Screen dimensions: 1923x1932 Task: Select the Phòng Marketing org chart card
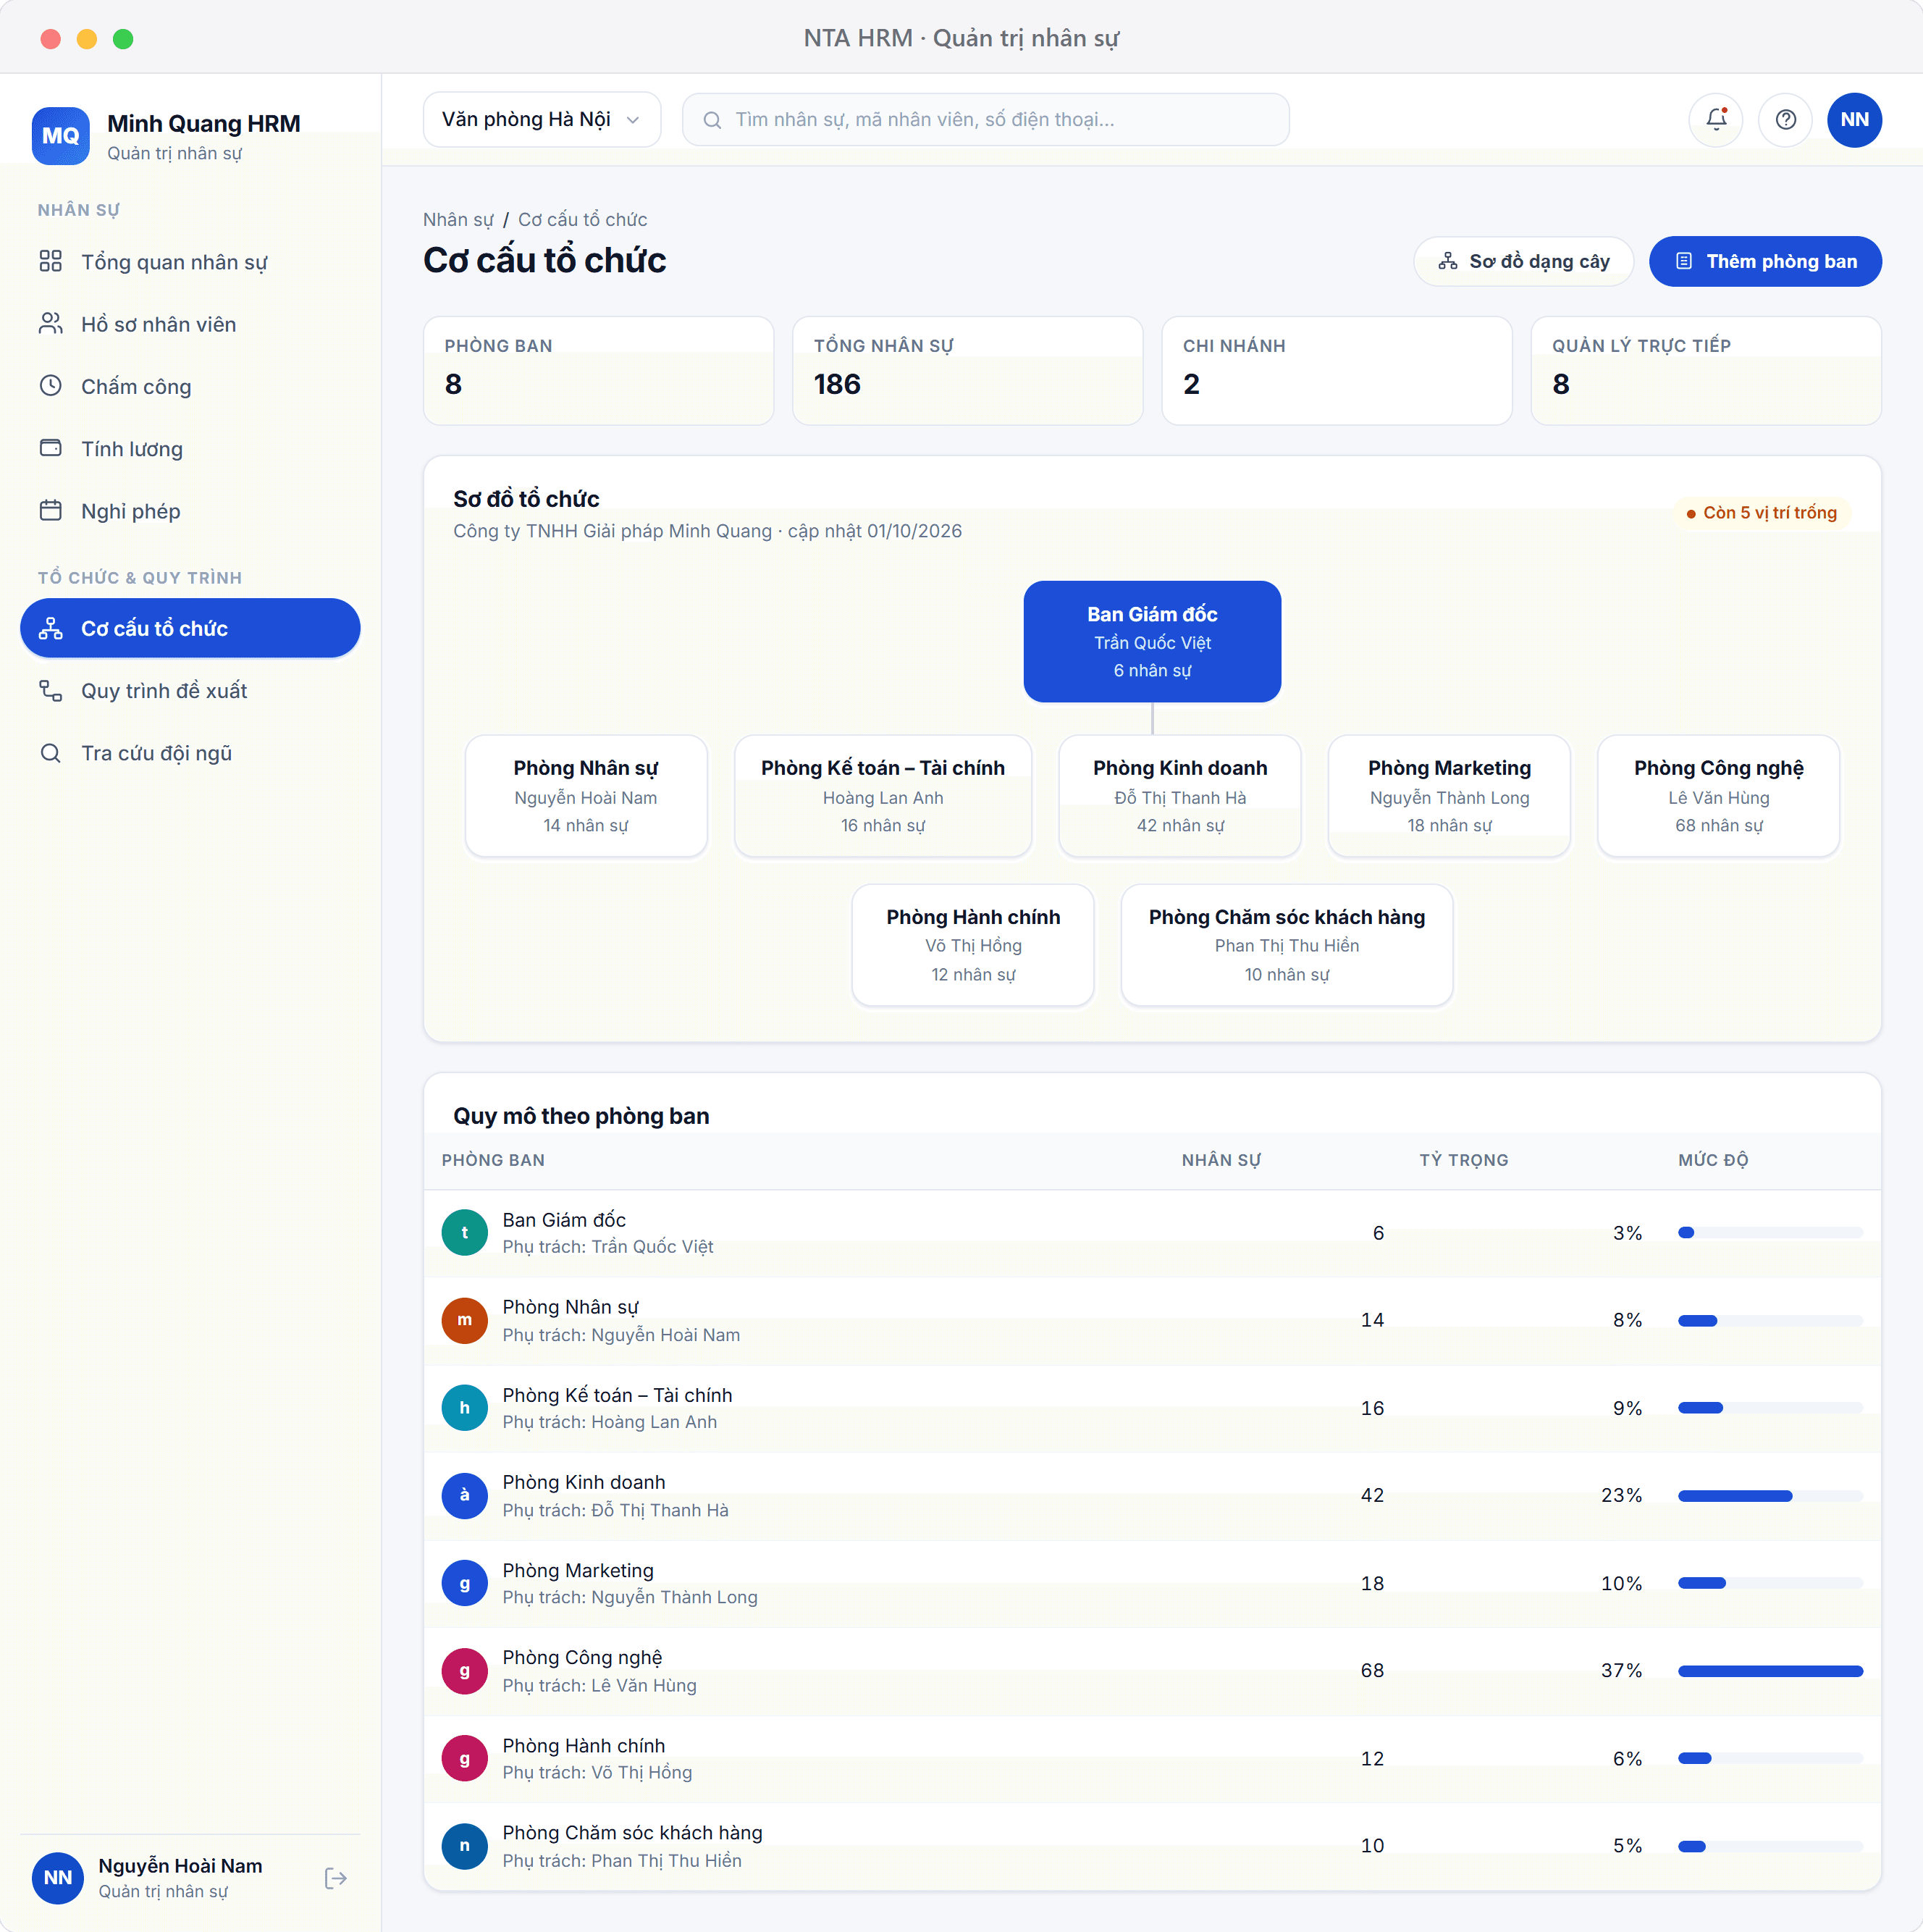click(1449, 796)
